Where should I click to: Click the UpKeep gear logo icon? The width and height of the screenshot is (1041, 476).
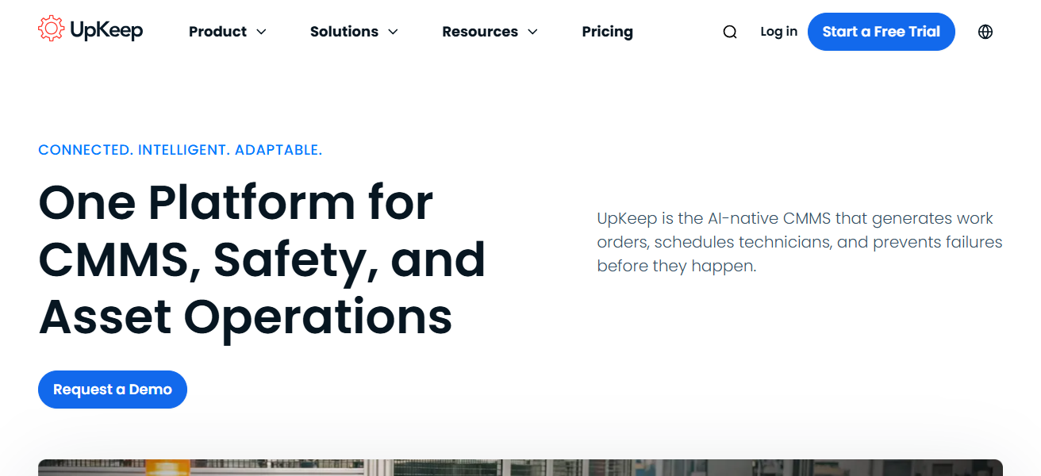pyautogui.click(x=51, y=29)
